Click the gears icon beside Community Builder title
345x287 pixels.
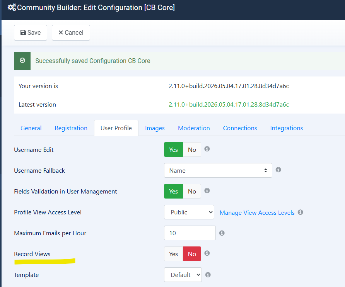[12, 7]
